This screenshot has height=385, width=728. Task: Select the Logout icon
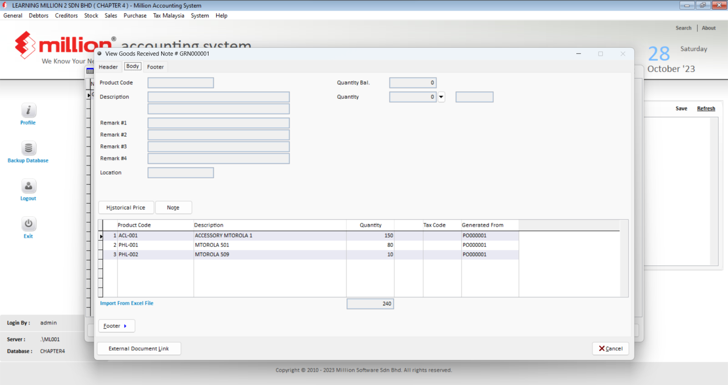pos(28,186)
